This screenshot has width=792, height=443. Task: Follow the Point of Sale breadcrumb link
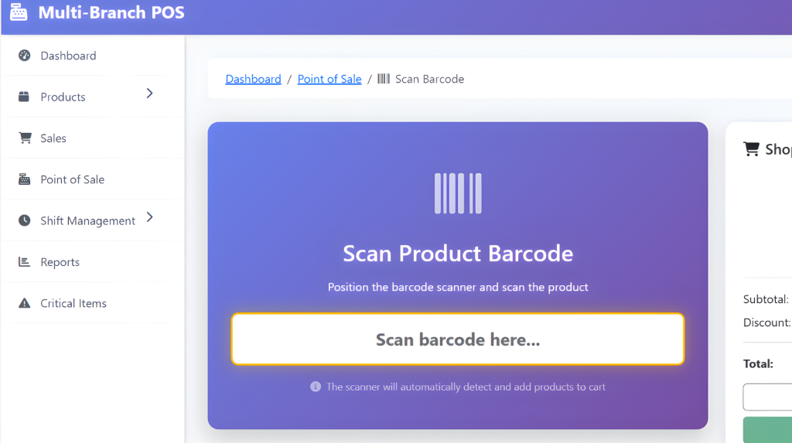point(329,79)
